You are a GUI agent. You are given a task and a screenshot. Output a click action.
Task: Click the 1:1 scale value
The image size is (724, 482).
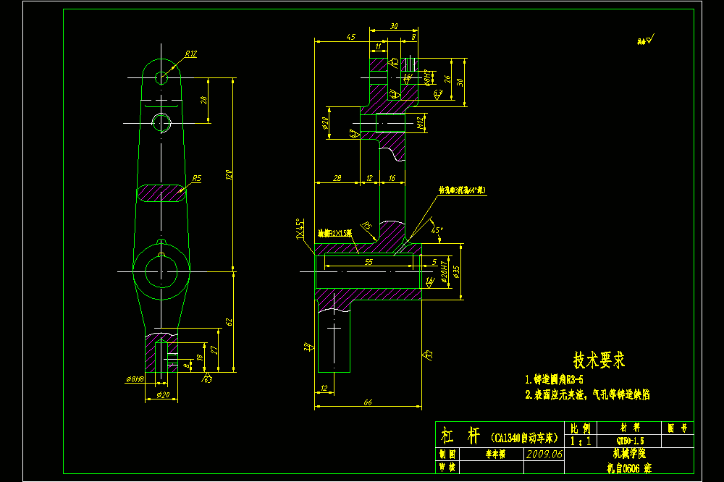point(581,441)
